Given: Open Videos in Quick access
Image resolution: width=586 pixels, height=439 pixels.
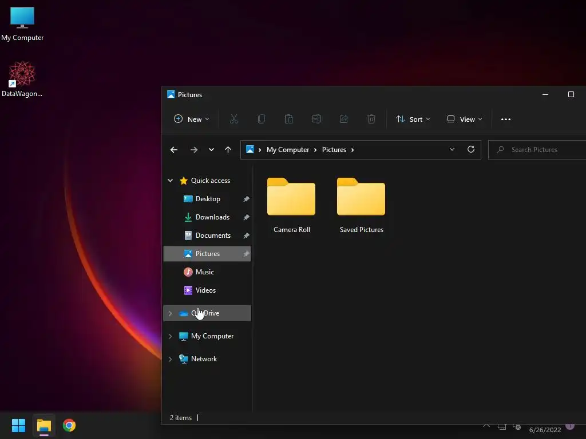Looking at the screenshot, I should tap(205, 290).
